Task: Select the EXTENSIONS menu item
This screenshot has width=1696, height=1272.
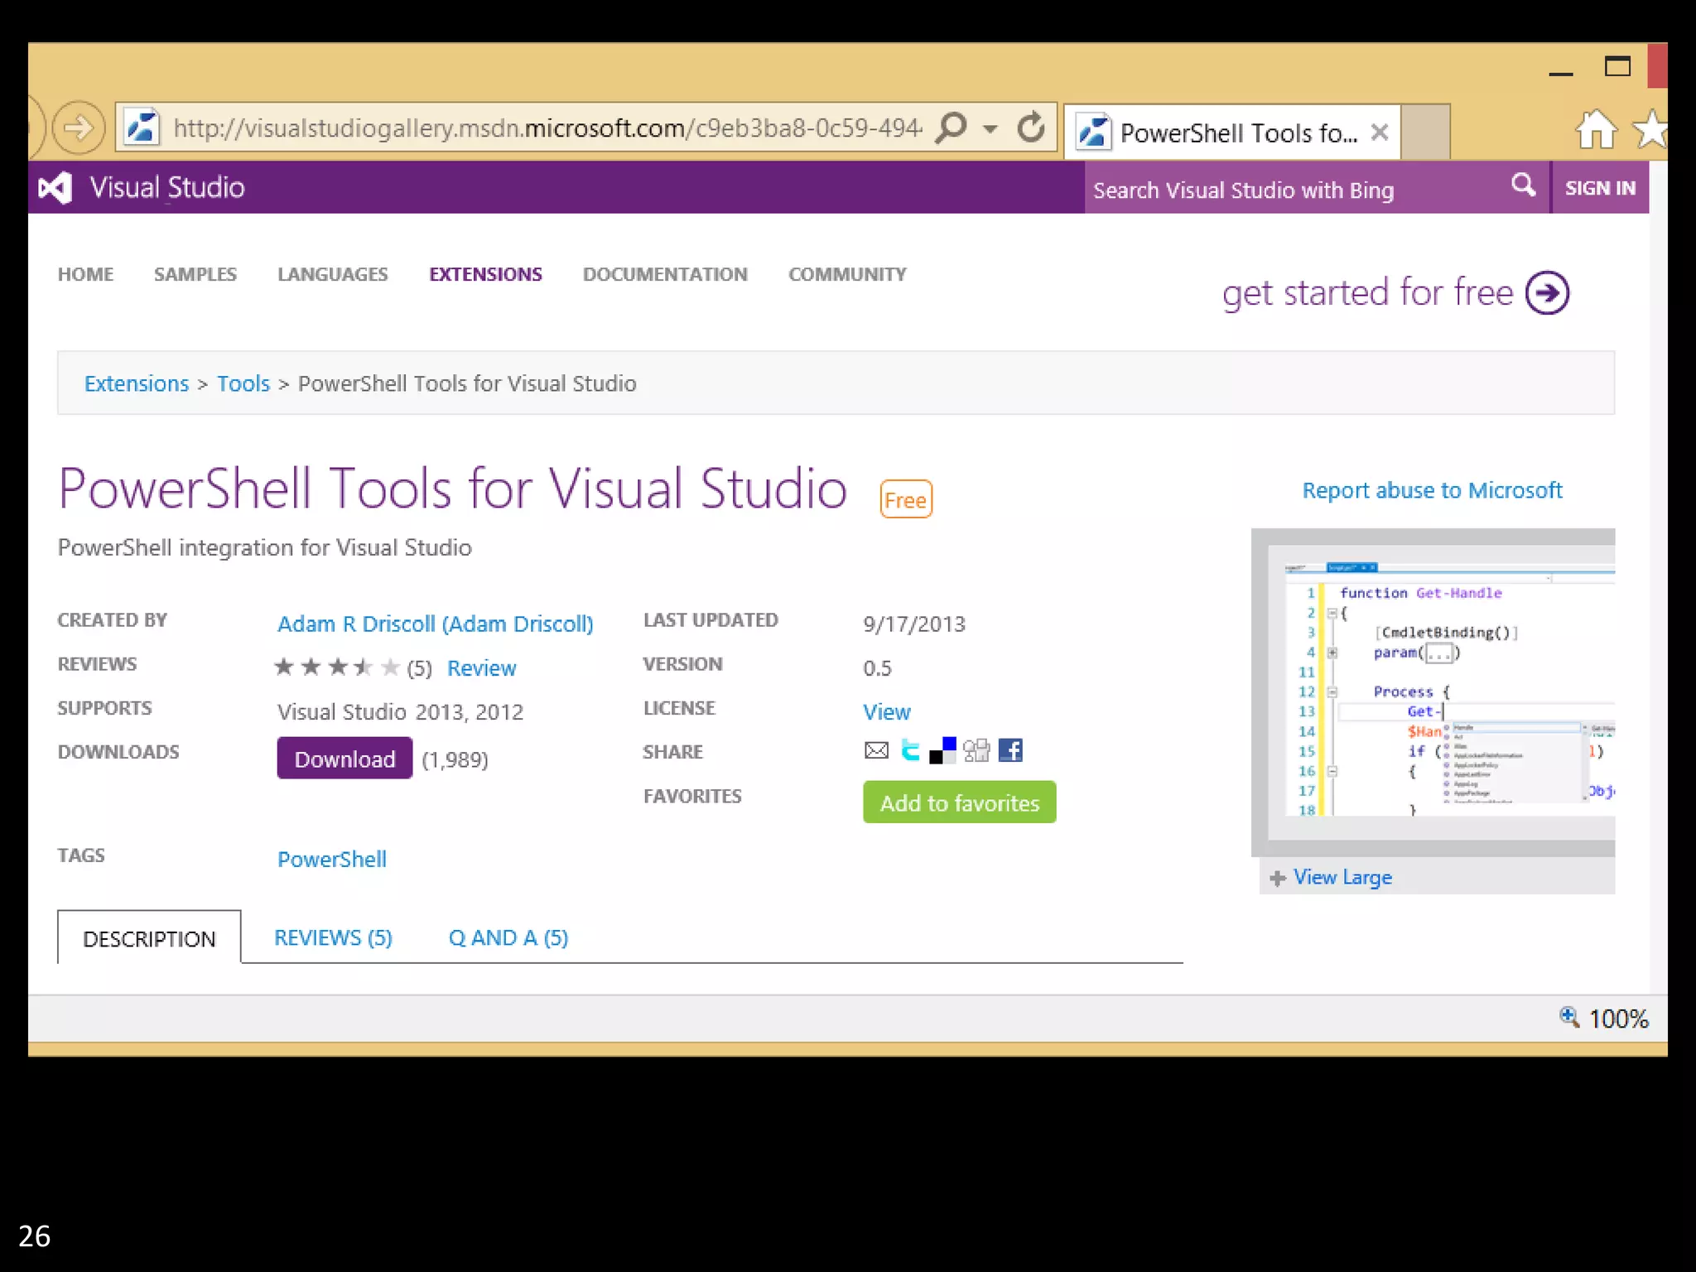Action: pos(485,274)
